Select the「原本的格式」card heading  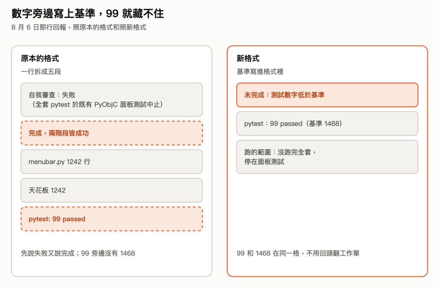pos(40,58)
